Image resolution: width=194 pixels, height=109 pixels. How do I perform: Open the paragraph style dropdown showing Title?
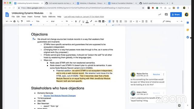pyautogui.click(x=42, y=21)
